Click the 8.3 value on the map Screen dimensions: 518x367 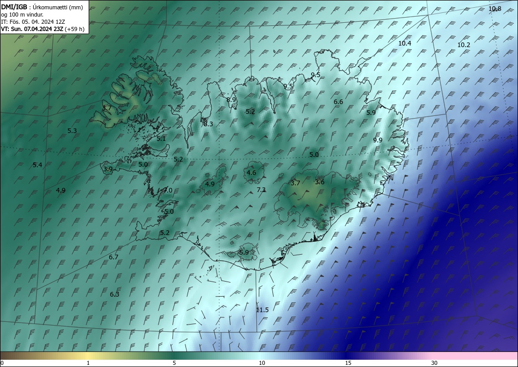[x=208, y=124]
